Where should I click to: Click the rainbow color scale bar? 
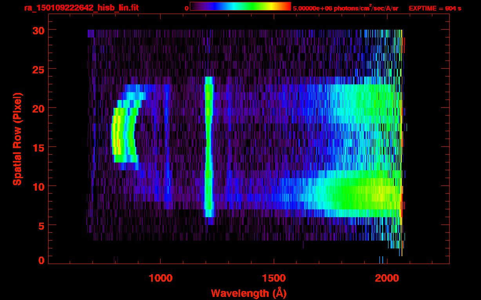point(240,6)
